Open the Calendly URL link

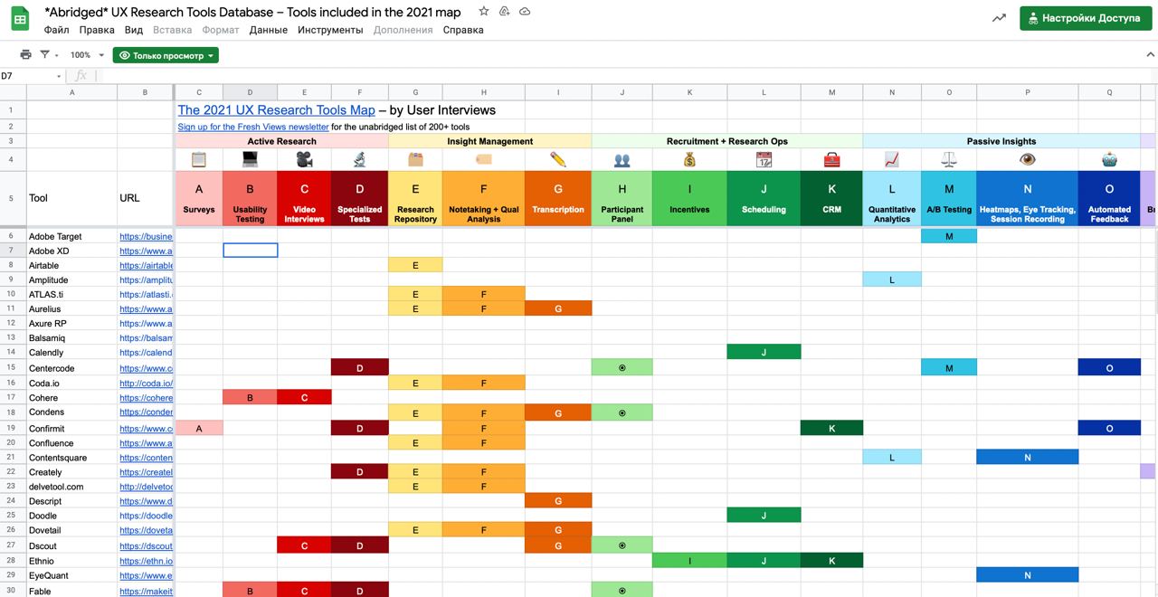[145, 352]
